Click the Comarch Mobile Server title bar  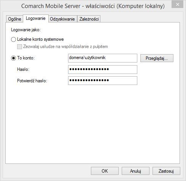coord(93,6)
